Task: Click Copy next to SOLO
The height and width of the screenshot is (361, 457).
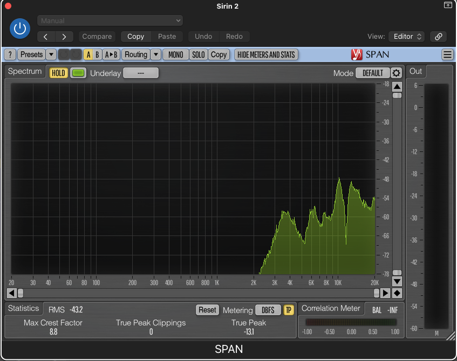Action: point(219,55)
